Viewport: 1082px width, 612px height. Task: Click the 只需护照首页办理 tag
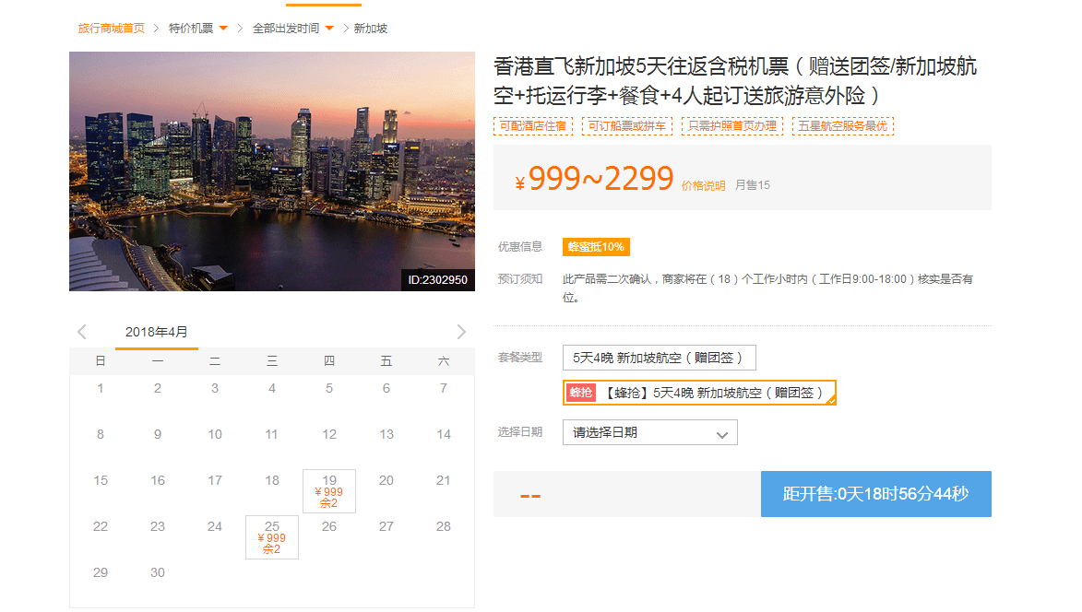pyautogui.click(x=732, y=126)
